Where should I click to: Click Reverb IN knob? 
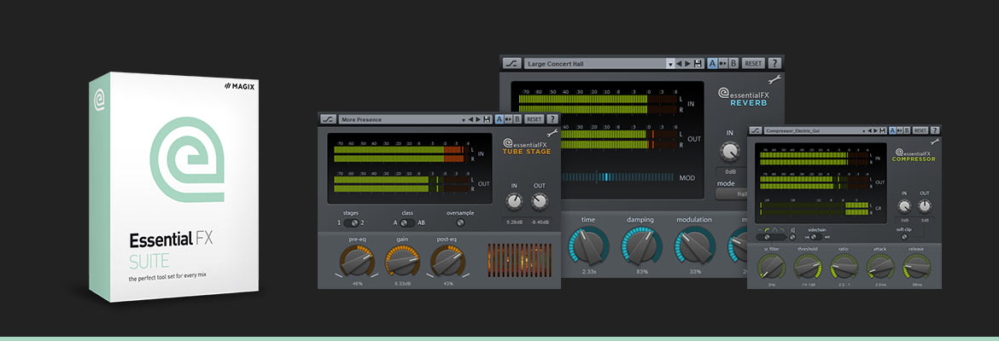click(x=730, y=152)
